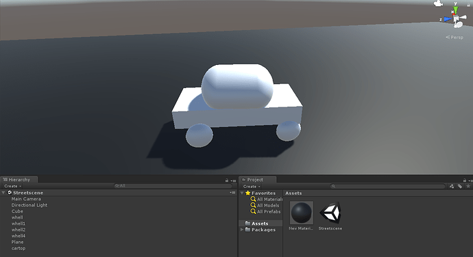Click the blue Z axis gizmo cone
The height and width of the screenshot is (257, 473).
pos(448,19)
